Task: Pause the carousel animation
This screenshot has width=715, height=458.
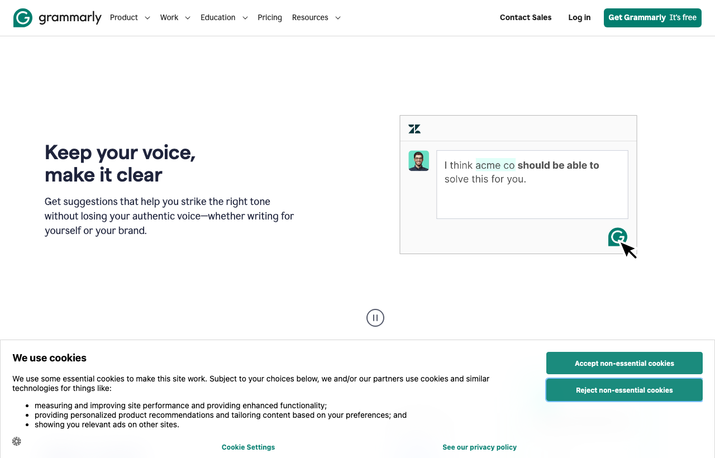Action: [375, 318]
